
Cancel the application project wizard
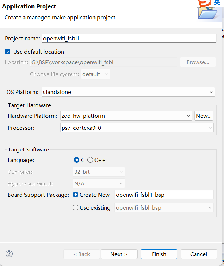click(199, 254)
